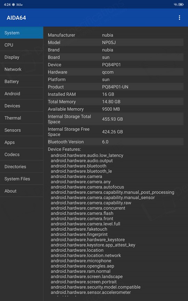Tap the AIDA64 app title
This screenshot has width=188, height=301.
point(16,18)
